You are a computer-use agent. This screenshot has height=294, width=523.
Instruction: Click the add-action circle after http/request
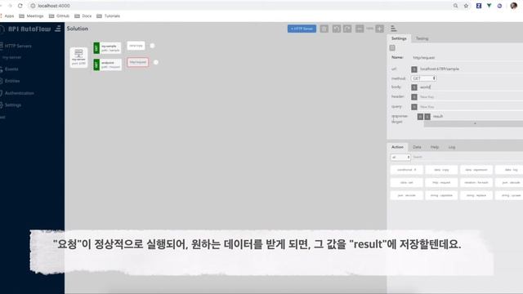point(155,62)
